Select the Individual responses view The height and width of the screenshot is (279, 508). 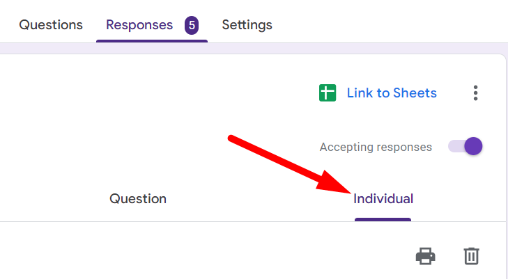coord(383,199)
